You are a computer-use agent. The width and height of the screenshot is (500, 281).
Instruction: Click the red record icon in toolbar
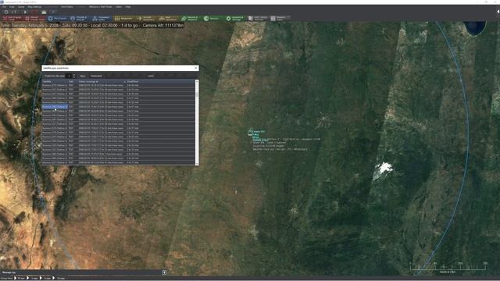(x=34, y=12)
